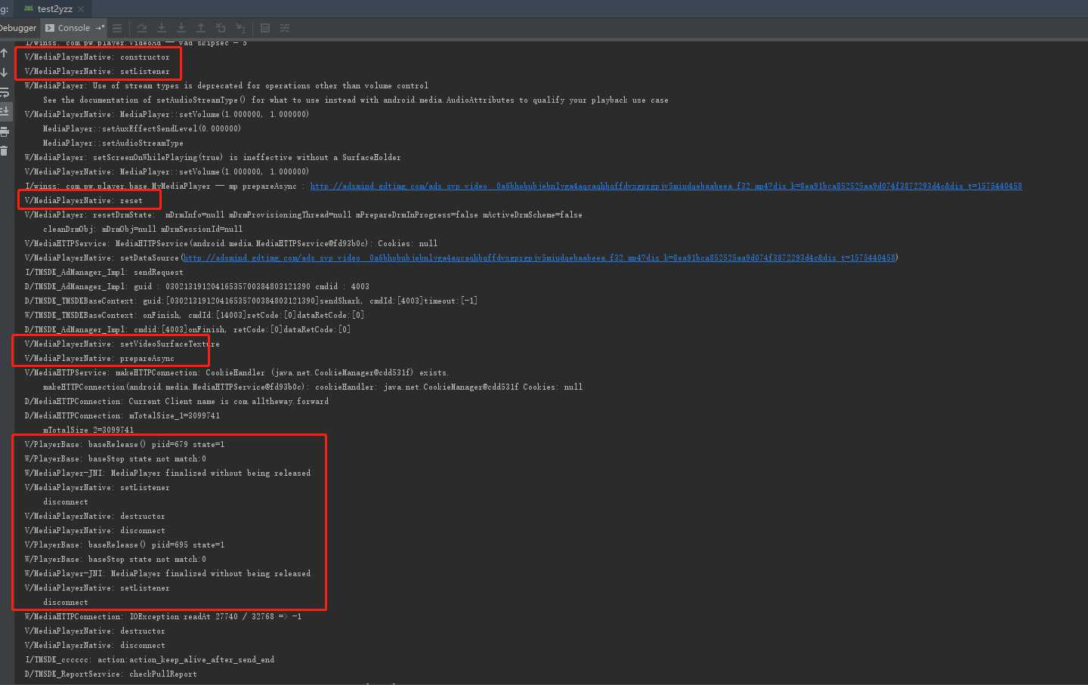The image size is (1088, 685).
Task: Click 'MediaPlayerNative: reset' log line
Action: (83, 200)
